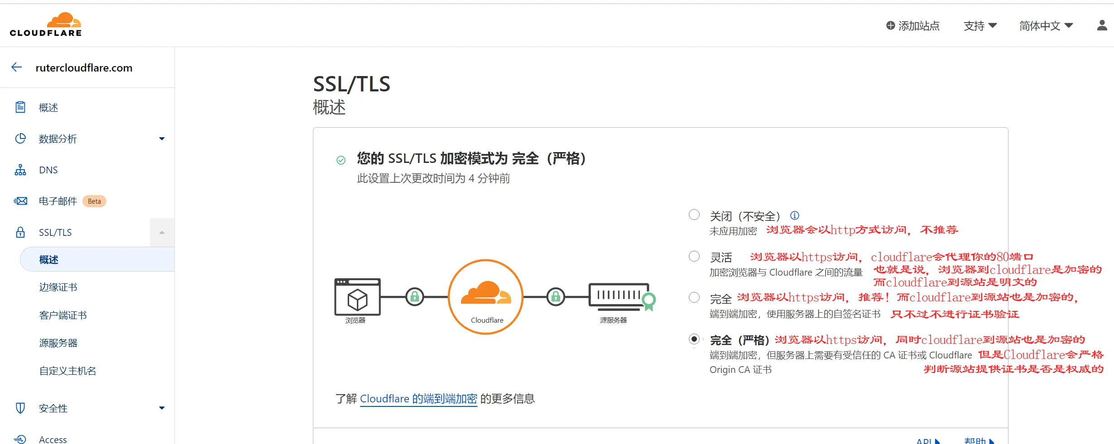Click the Access sidebar icon

[x=20, y=439]
